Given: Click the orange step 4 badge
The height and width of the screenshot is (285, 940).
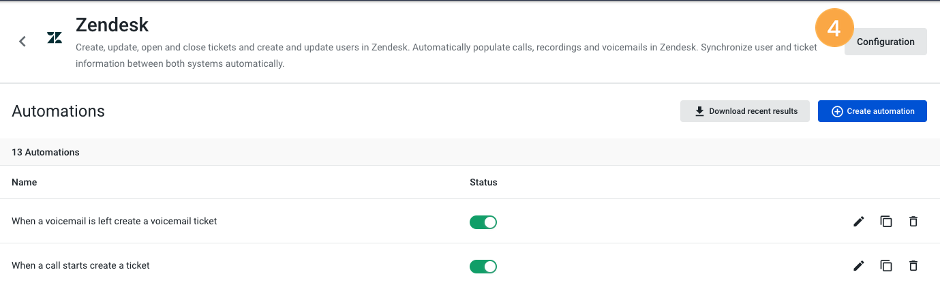Looking at the screenshot, I should click(834, 29).
